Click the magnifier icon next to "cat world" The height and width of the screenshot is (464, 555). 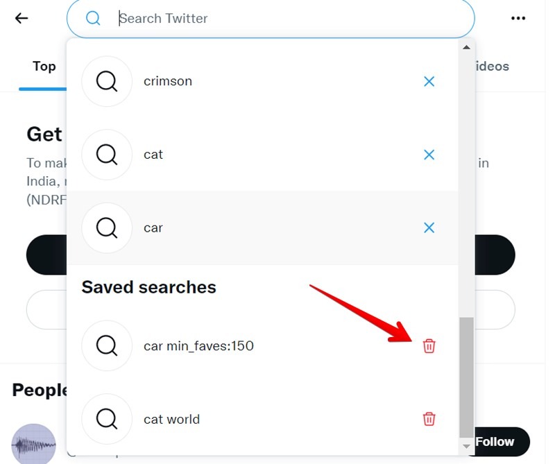[x=107, y=419]
